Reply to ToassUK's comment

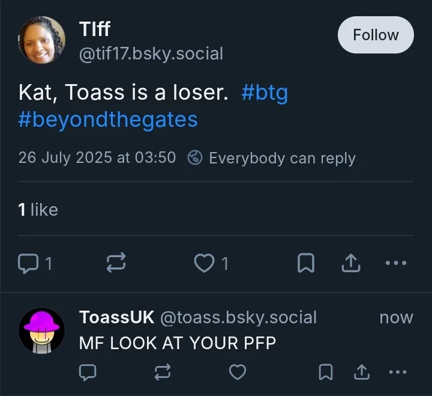tap(88, 373)
